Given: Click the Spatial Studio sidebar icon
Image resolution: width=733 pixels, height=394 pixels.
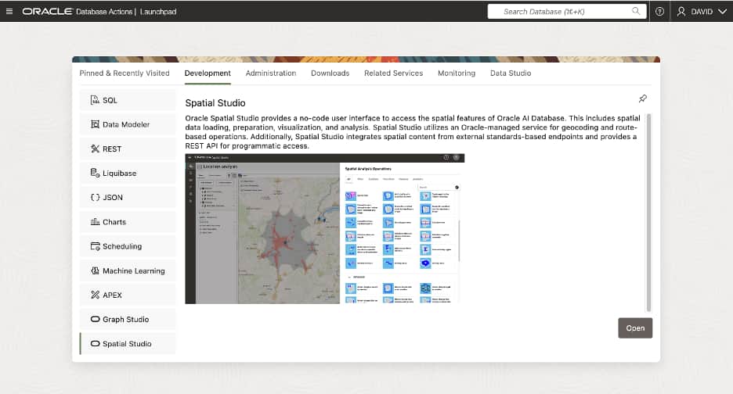Looking at the screenshot, I should coord(95,343).
